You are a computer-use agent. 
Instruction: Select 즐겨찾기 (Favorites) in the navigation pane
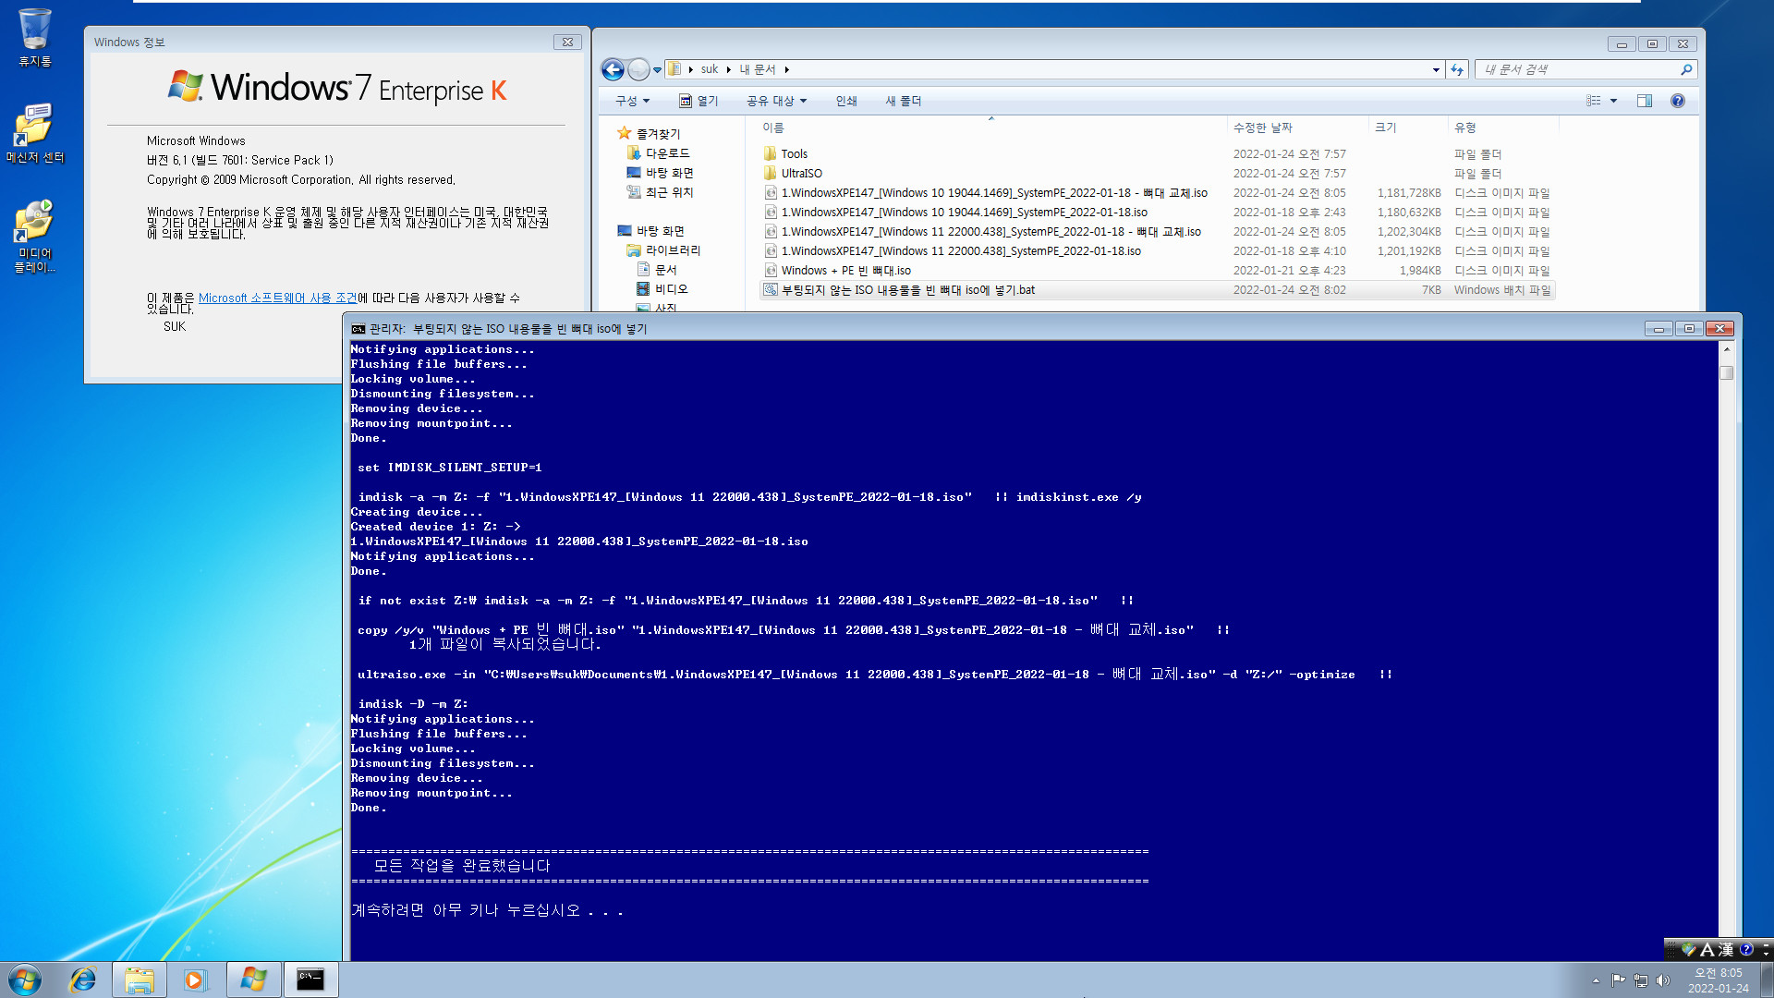coord(650,134)
